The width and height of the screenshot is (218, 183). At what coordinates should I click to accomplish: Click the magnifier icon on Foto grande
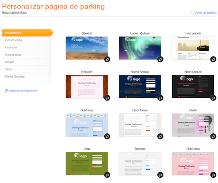coord(213,59)
